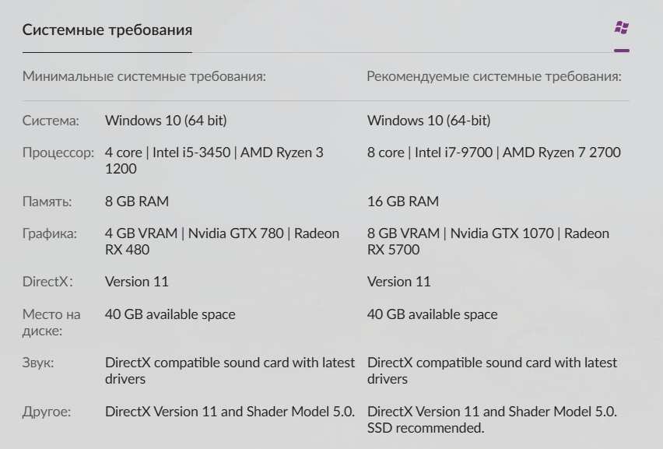
Task: Click the "8 GB RAM" minimum memory value
Action: click(137, 202)
